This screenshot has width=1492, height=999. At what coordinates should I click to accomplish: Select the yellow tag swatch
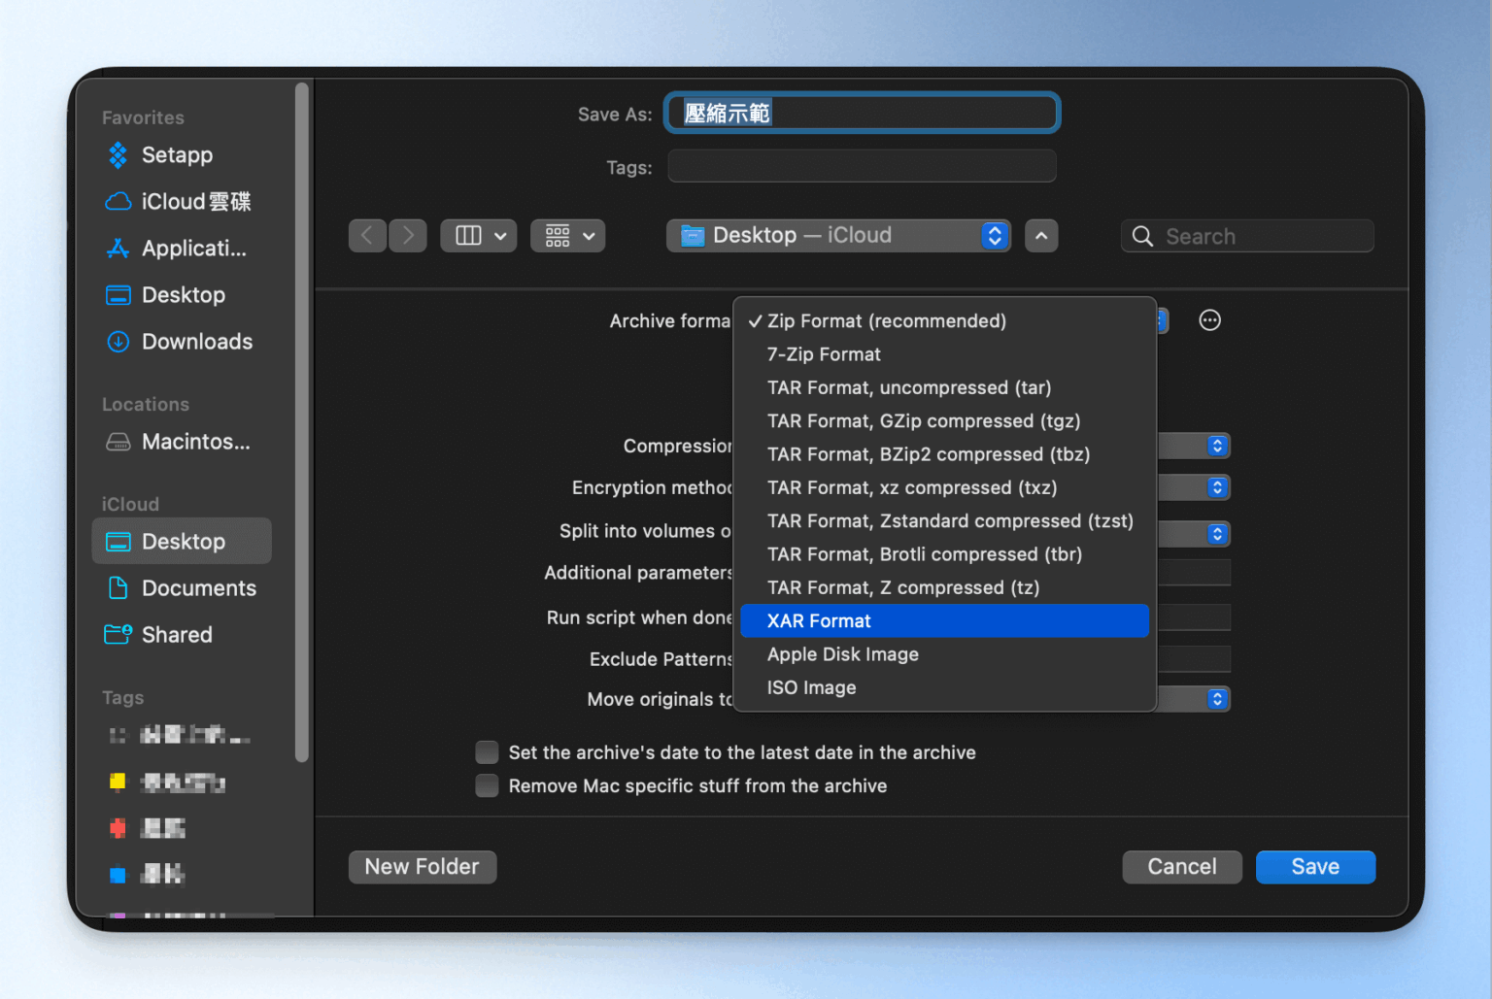pyautogui.click(x=118, y=782)
